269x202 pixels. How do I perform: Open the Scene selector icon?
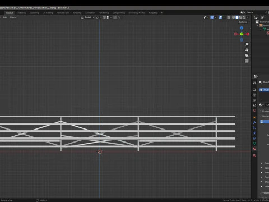point(243,12)
